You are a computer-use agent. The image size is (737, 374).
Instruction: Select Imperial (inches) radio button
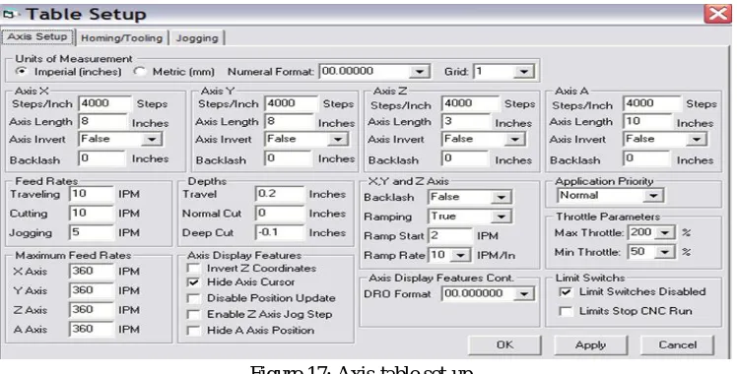[x=21, y=72]
